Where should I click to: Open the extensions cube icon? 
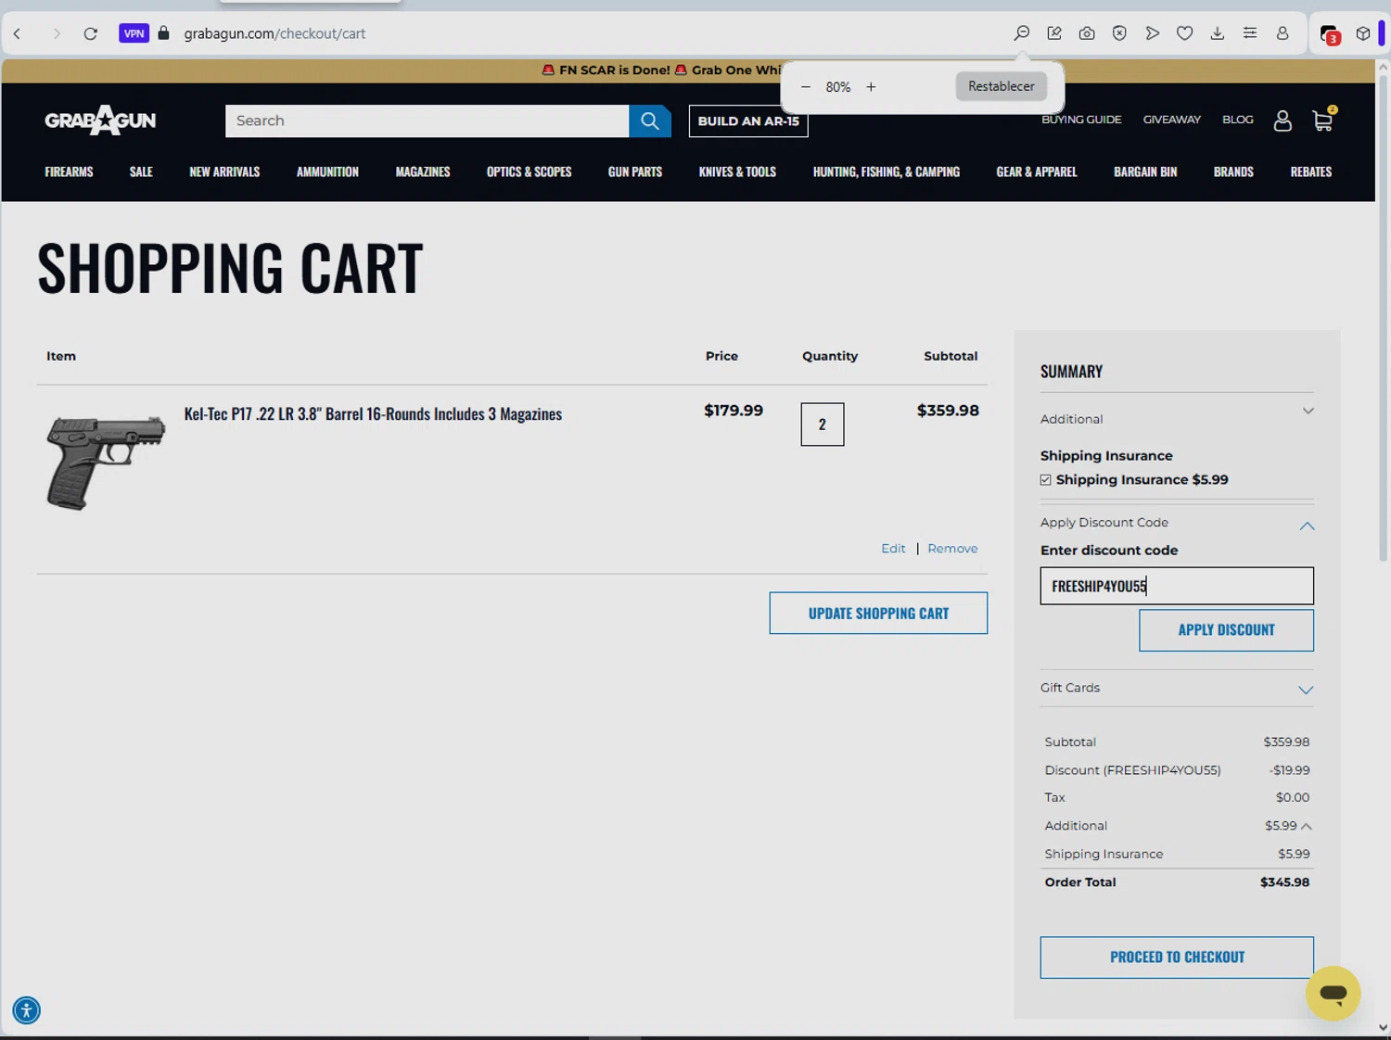pos(1363,33)
